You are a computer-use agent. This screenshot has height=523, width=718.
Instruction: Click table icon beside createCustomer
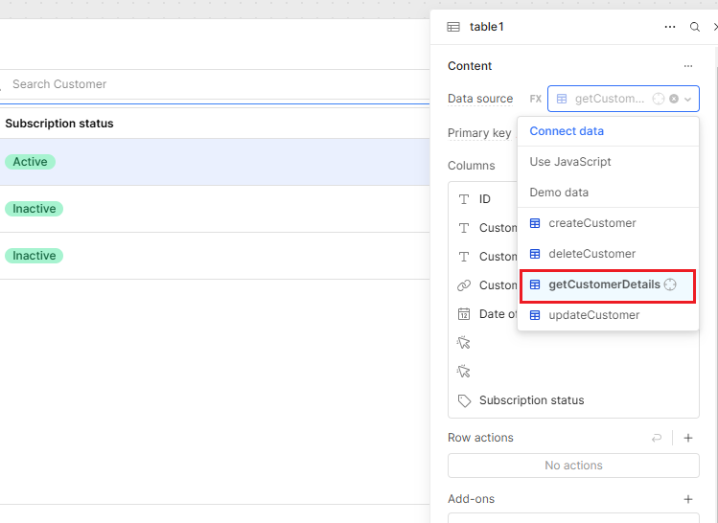535,223
